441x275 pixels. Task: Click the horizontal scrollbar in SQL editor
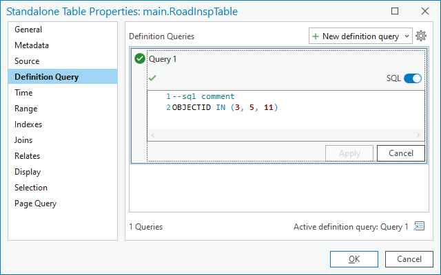click(x=285, y=135)
